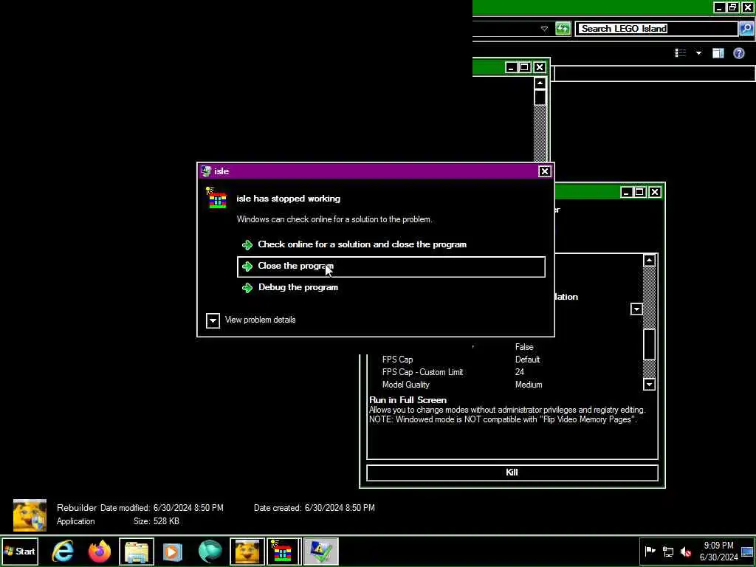The height and width of the screenshot is (567, 756).
Task: Click 'Date modified: 6/30/2024 8:50 PM' text
Action: pyautogui.click(x=162, y=508)
